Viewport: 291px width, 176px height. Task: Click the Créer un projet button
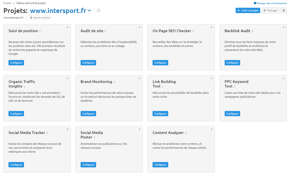[248, 10]
